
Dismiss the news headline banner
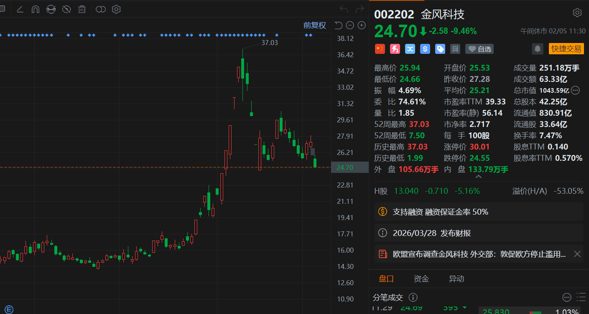(x=577, y=254)
